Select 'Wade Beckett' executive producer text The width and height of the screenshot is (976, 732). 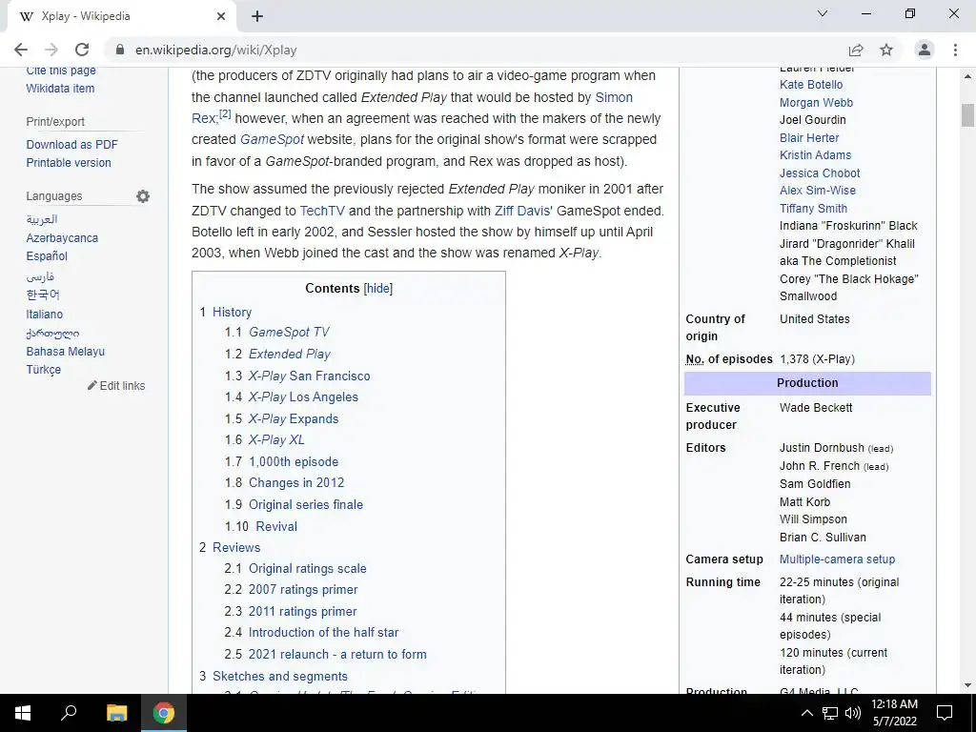816,408
